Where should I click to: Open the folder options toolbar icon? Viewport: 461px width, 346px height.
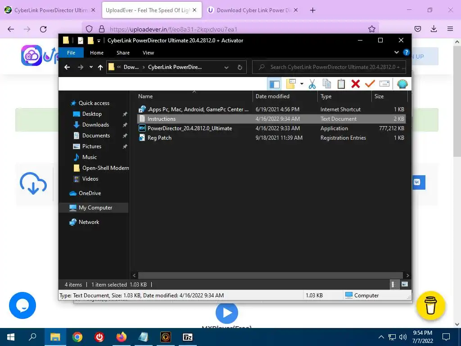pos(291,84)
